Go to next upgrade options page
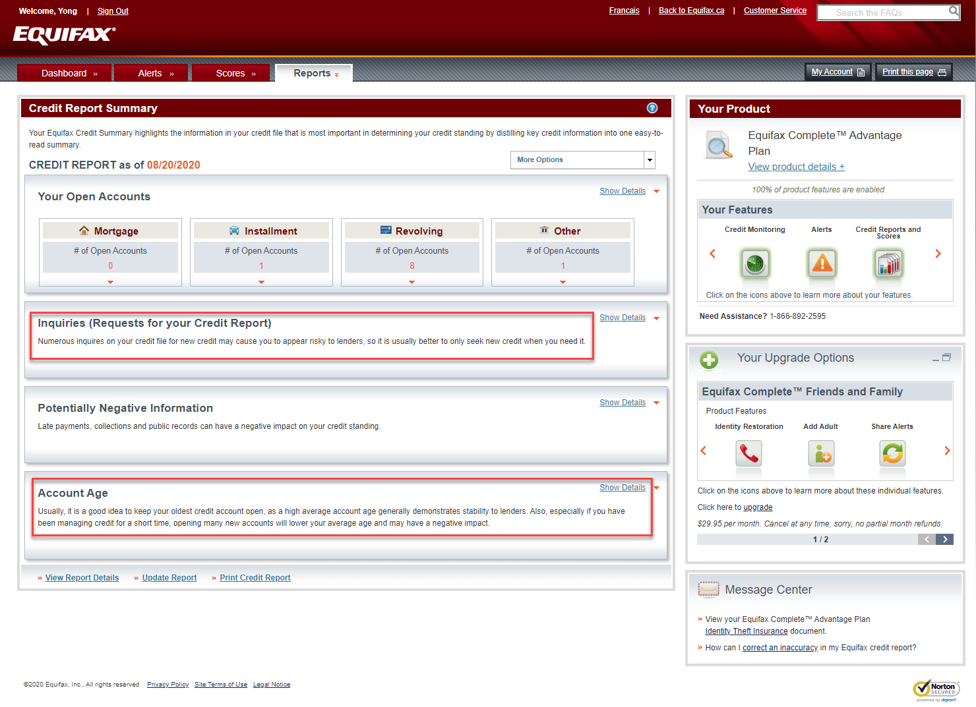This screenshot has height=707, width=976. click(x=945, y=540)
